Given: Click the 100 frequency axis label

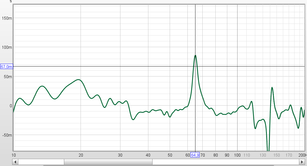Looking at the screenshot, I should coord(237,155).
